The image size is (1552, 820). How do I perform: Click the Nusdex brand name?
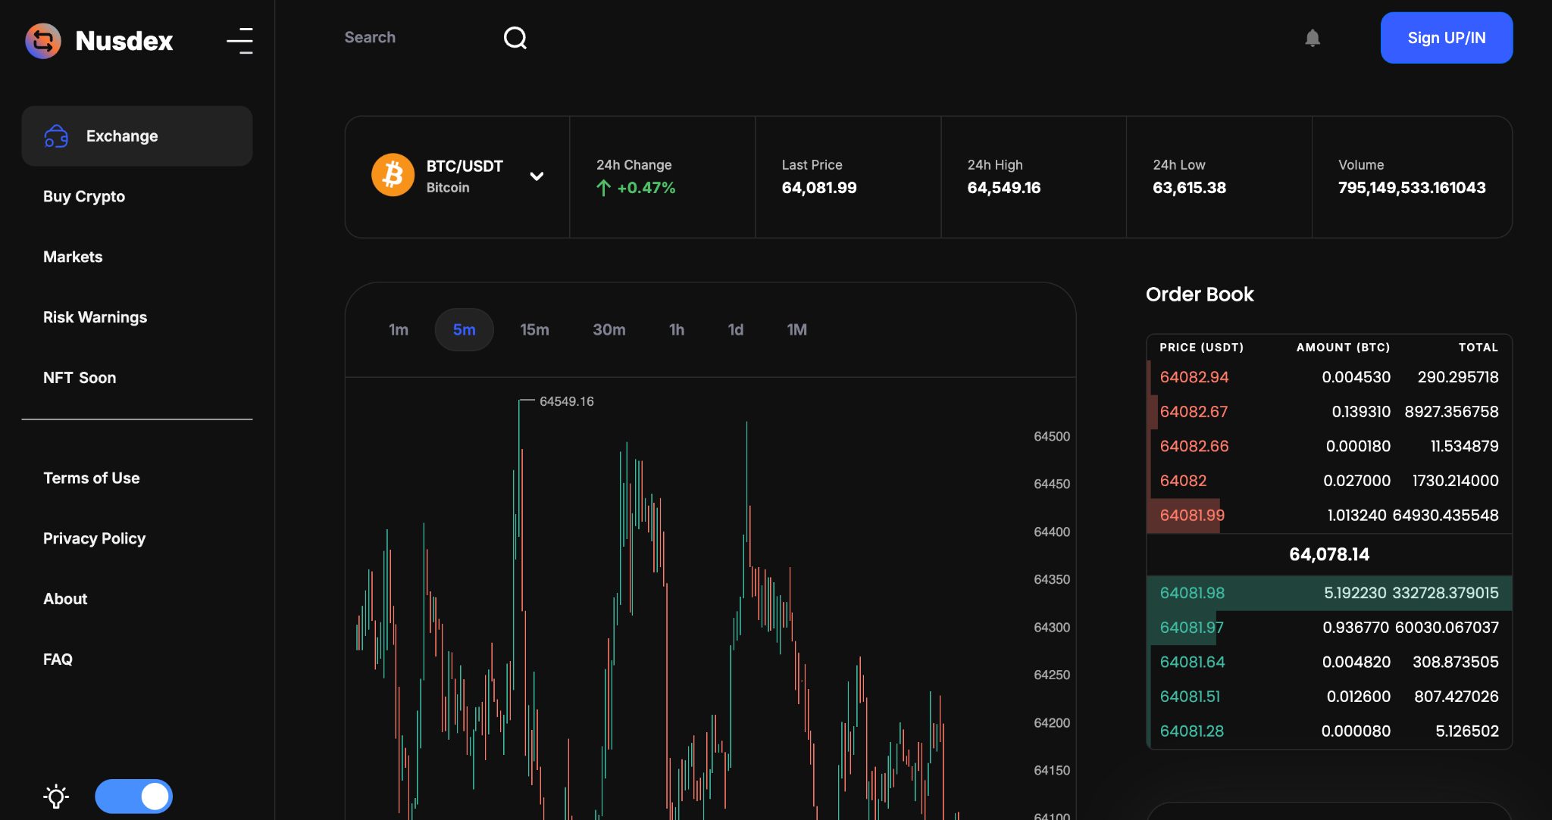pos(124,41)
